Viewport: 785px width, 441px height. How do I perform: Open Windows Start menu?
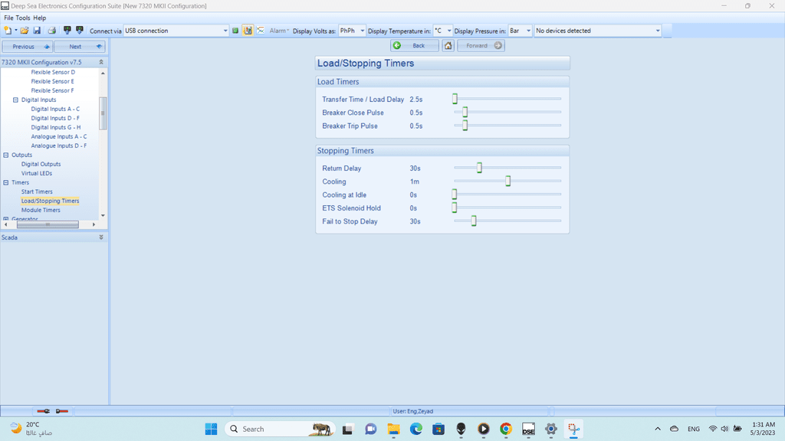pos(212,429)
